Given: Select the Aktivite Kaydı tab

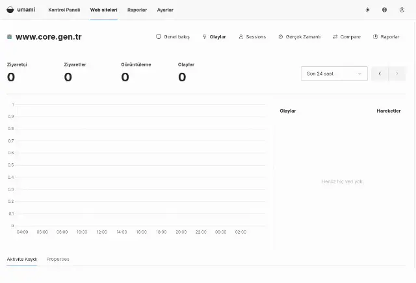Looking at the screenshot, I should (21, 259).
